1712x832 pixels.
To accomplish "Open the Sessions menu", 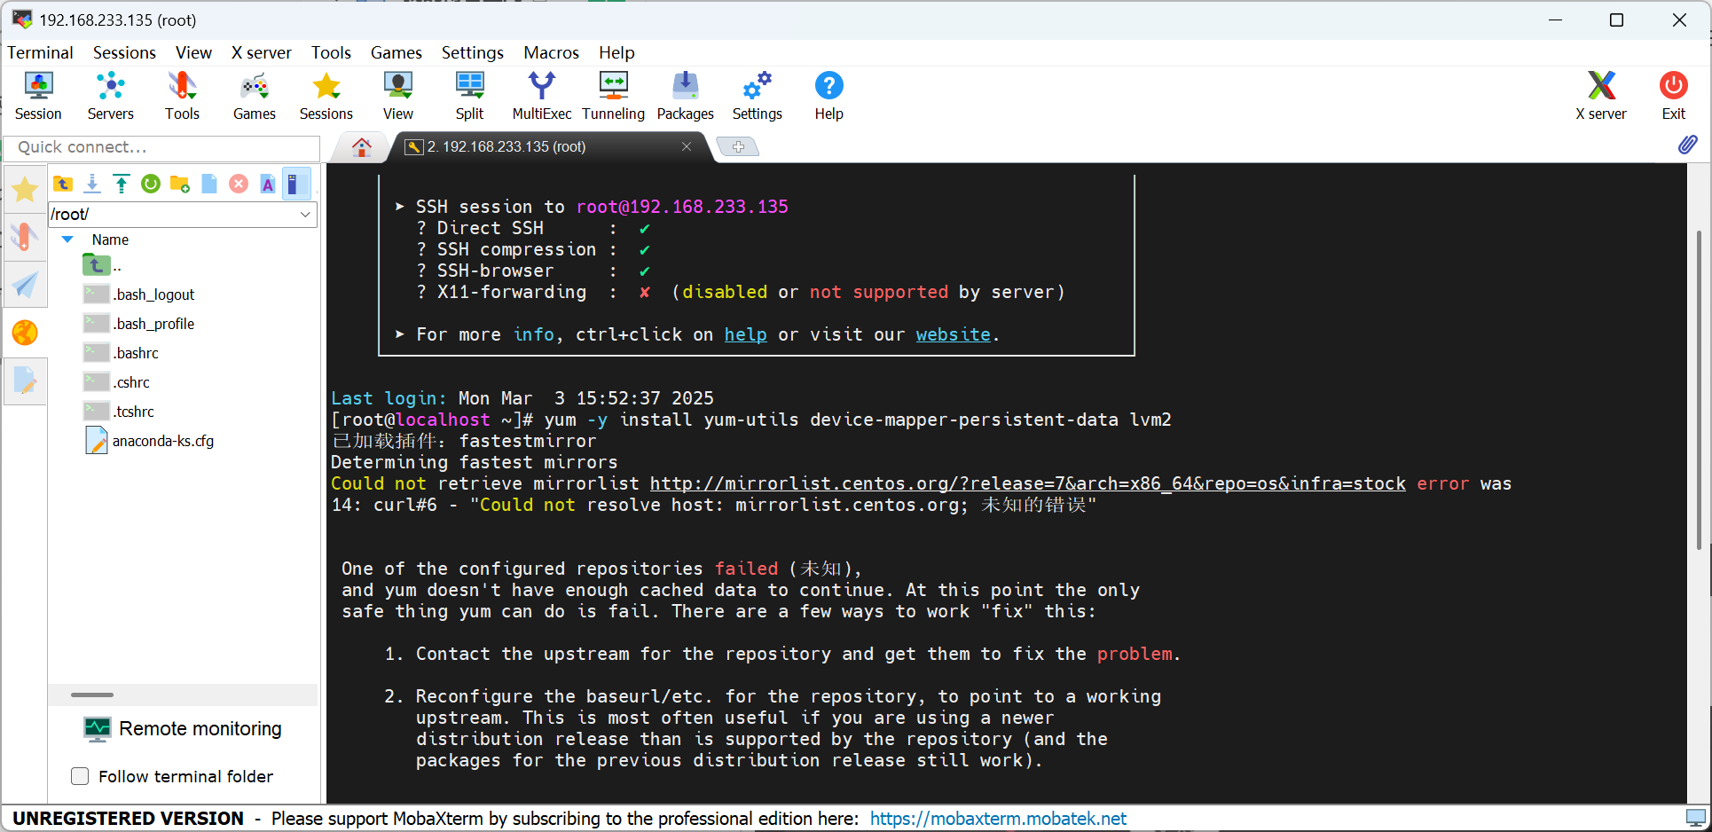I will click(124, 52).
